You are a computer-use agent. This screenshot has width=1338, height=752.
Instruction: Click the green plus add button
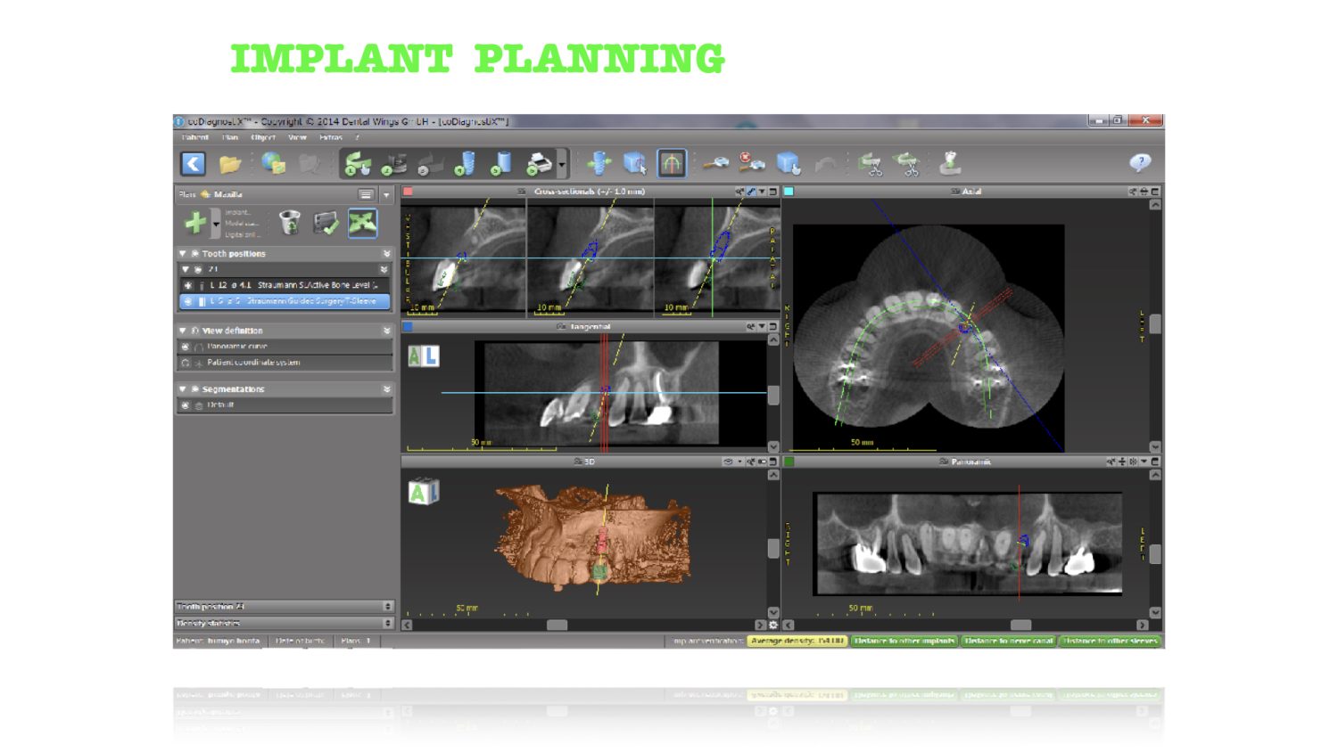click(x=194, y=223)
